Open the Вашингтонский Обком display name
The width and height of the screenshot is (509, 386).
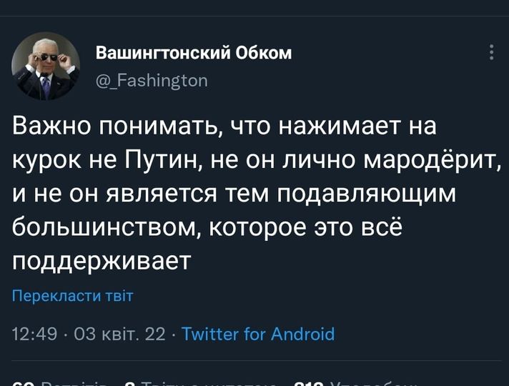pos(194,54)
